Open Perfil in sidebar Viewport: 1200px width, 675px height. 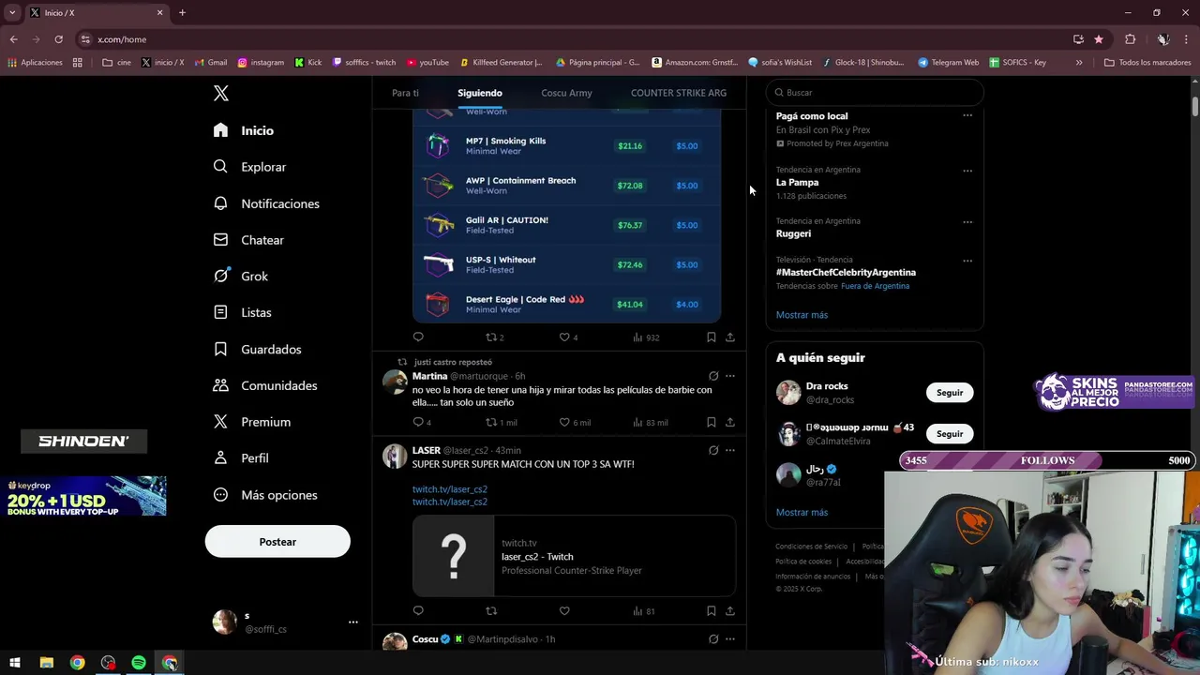point(241,458)
